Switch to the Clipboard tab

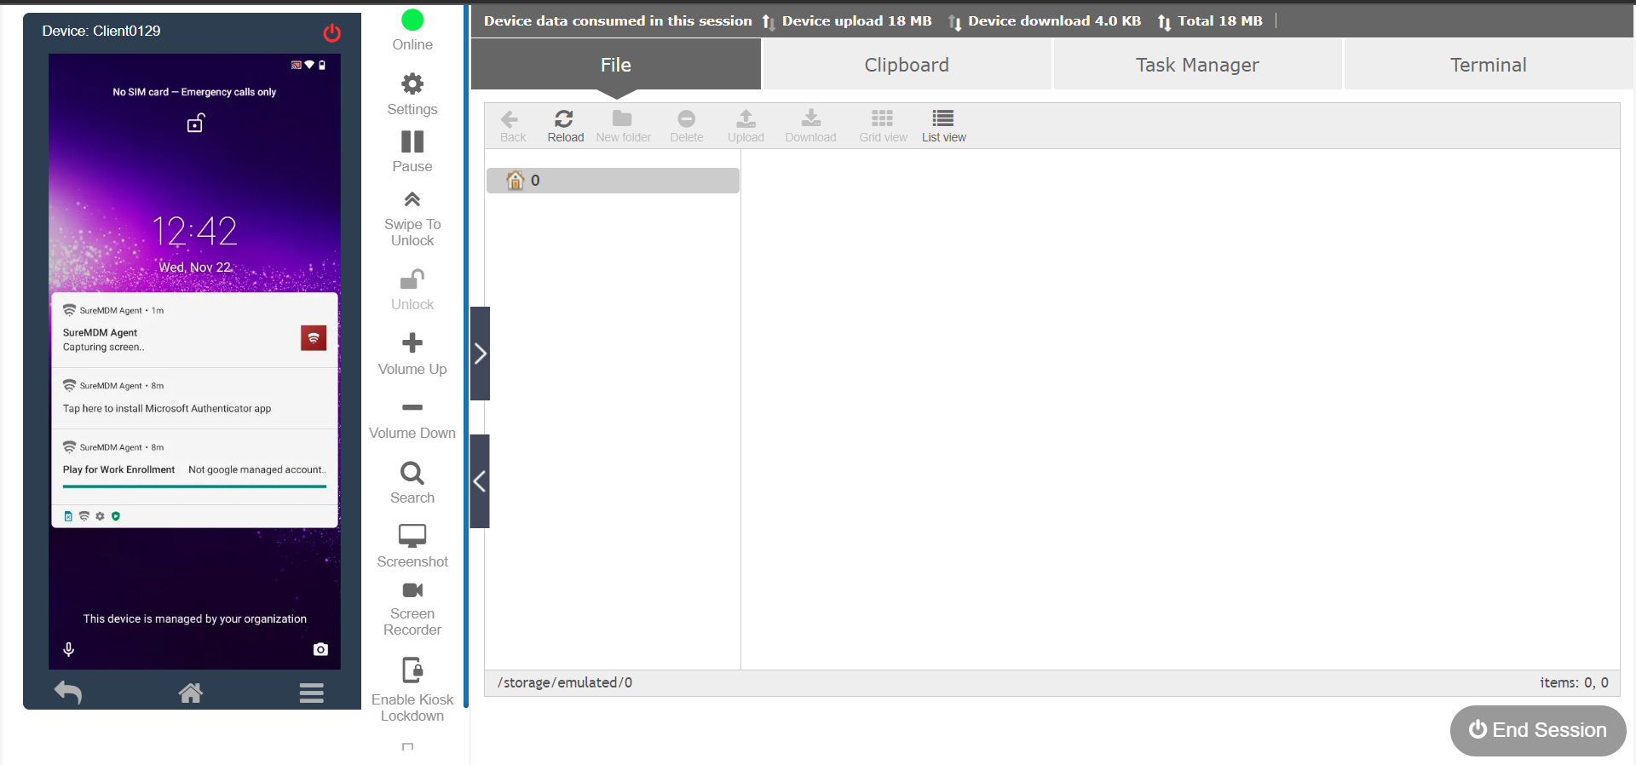(907, 65)
